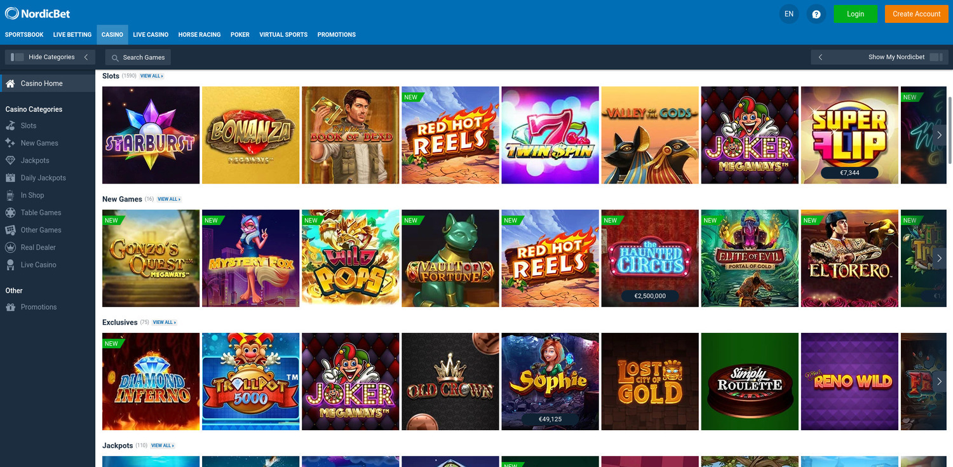Open the Sportsbook tab
953x467 pixels.
point(24,35)
